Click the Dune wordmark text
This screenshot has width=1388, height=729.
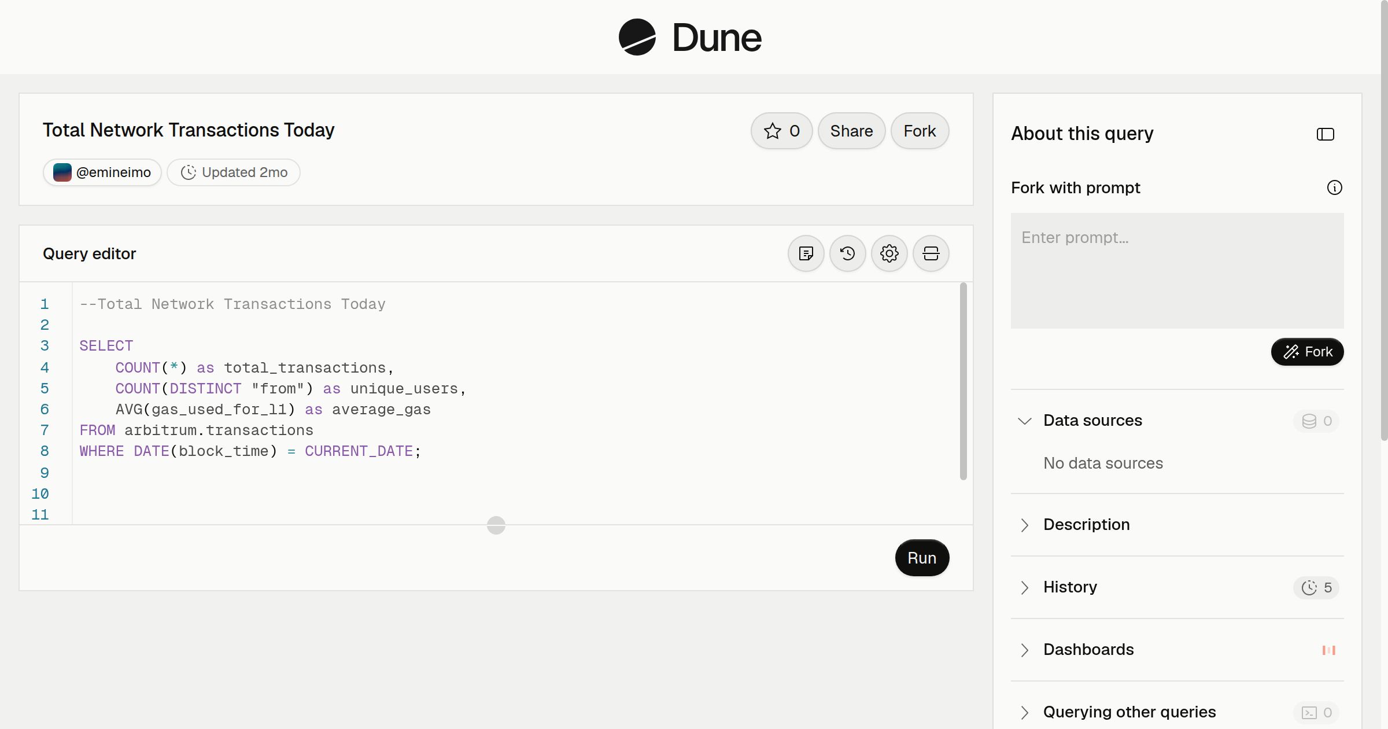point(717,38)
